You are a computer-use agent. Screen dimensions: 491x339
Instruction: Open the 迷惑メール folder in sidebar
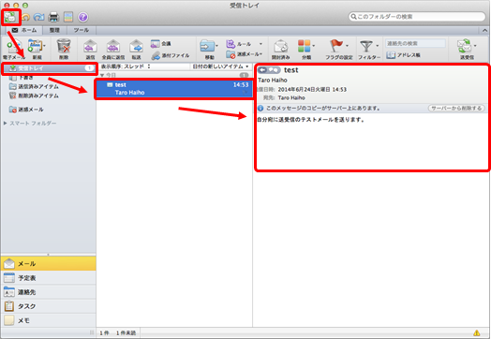[26, 110]
